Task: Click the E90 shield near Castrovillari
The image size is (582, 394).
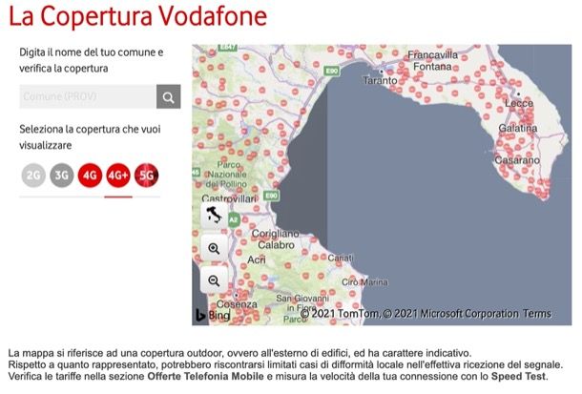Action: (271, 196)
